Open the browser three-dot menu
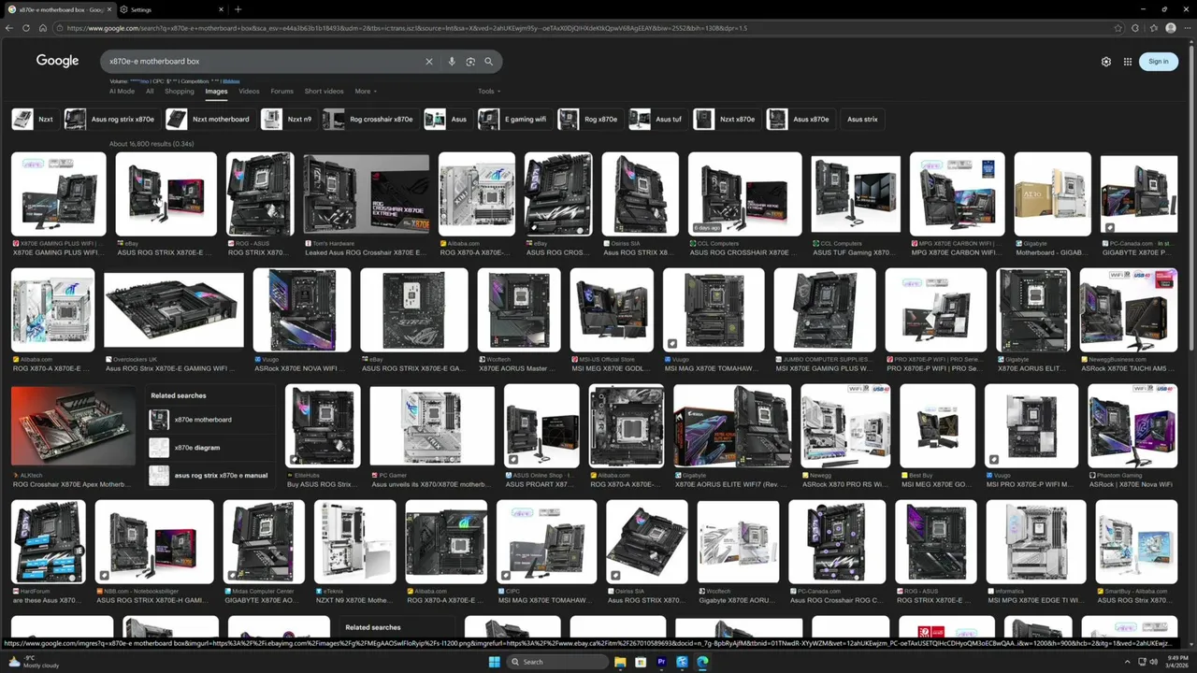This screenshot has width=1197, height=673. (1188, 28)
